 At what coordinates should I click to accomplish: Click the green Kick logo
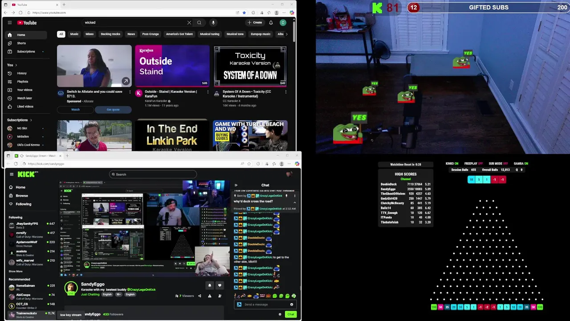(28, 174)
